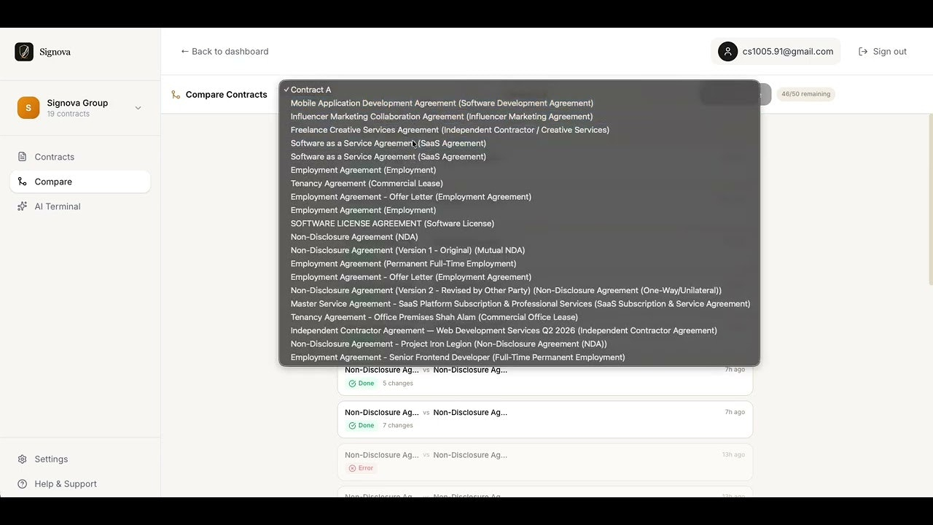Click the Settings gear icon
933x525 pixels.
click(x=21, y=459)
